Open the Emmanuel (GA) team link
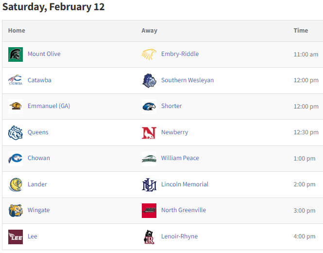 pyautogui.click(x=49, y=106)
